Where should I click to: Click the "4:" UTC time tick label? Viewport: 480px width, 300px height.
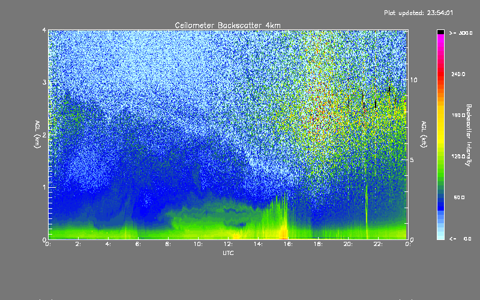(x=108, y=244)
